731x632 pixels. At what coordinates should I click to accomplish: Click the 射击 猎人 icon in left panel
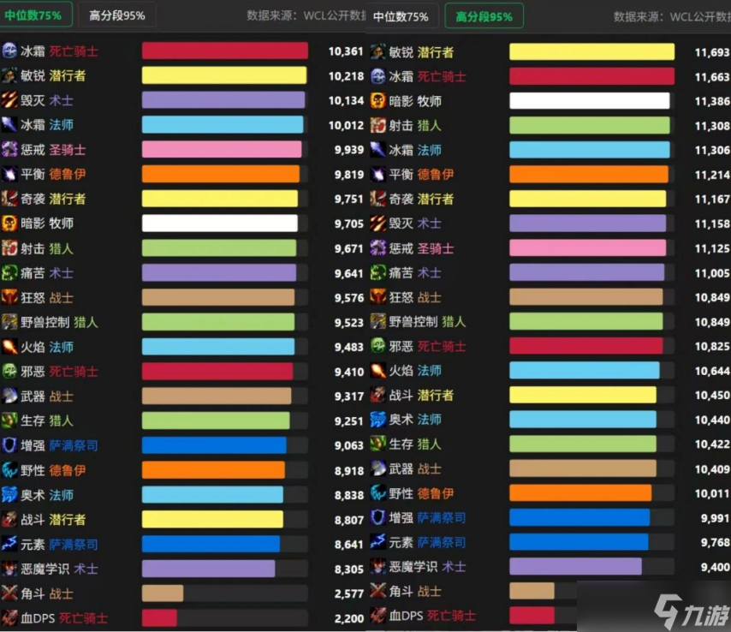9,248
